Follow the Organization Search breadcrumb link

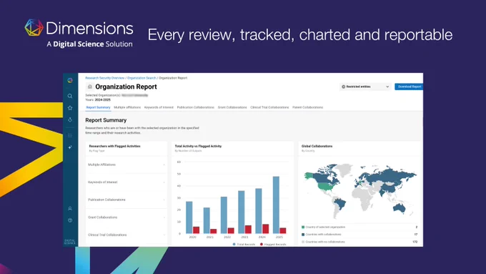pos(142,78)
